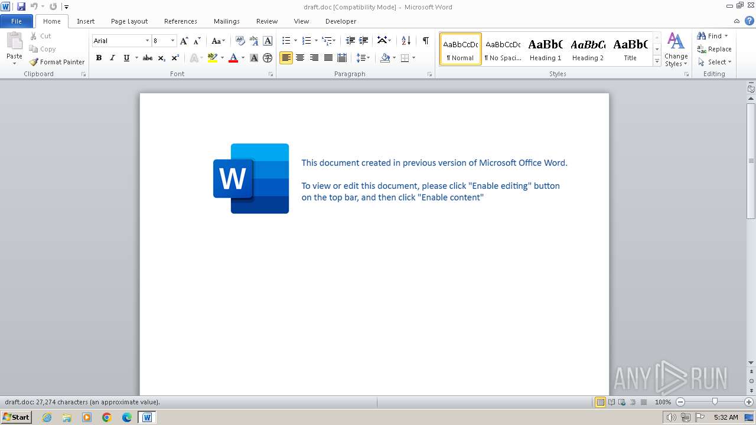The image size is (756, 425).
Task: Open Word Help question mark
Action: (750, 21)
